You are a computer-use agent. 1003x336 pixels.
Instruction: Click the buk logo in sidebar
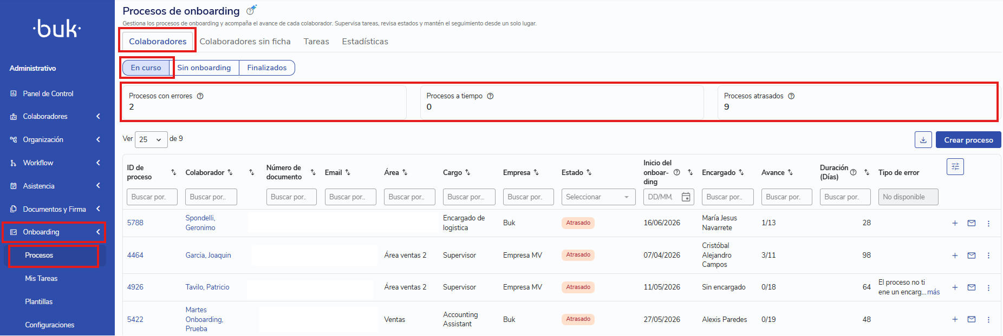pyautogui.click(x=57, y=28)
